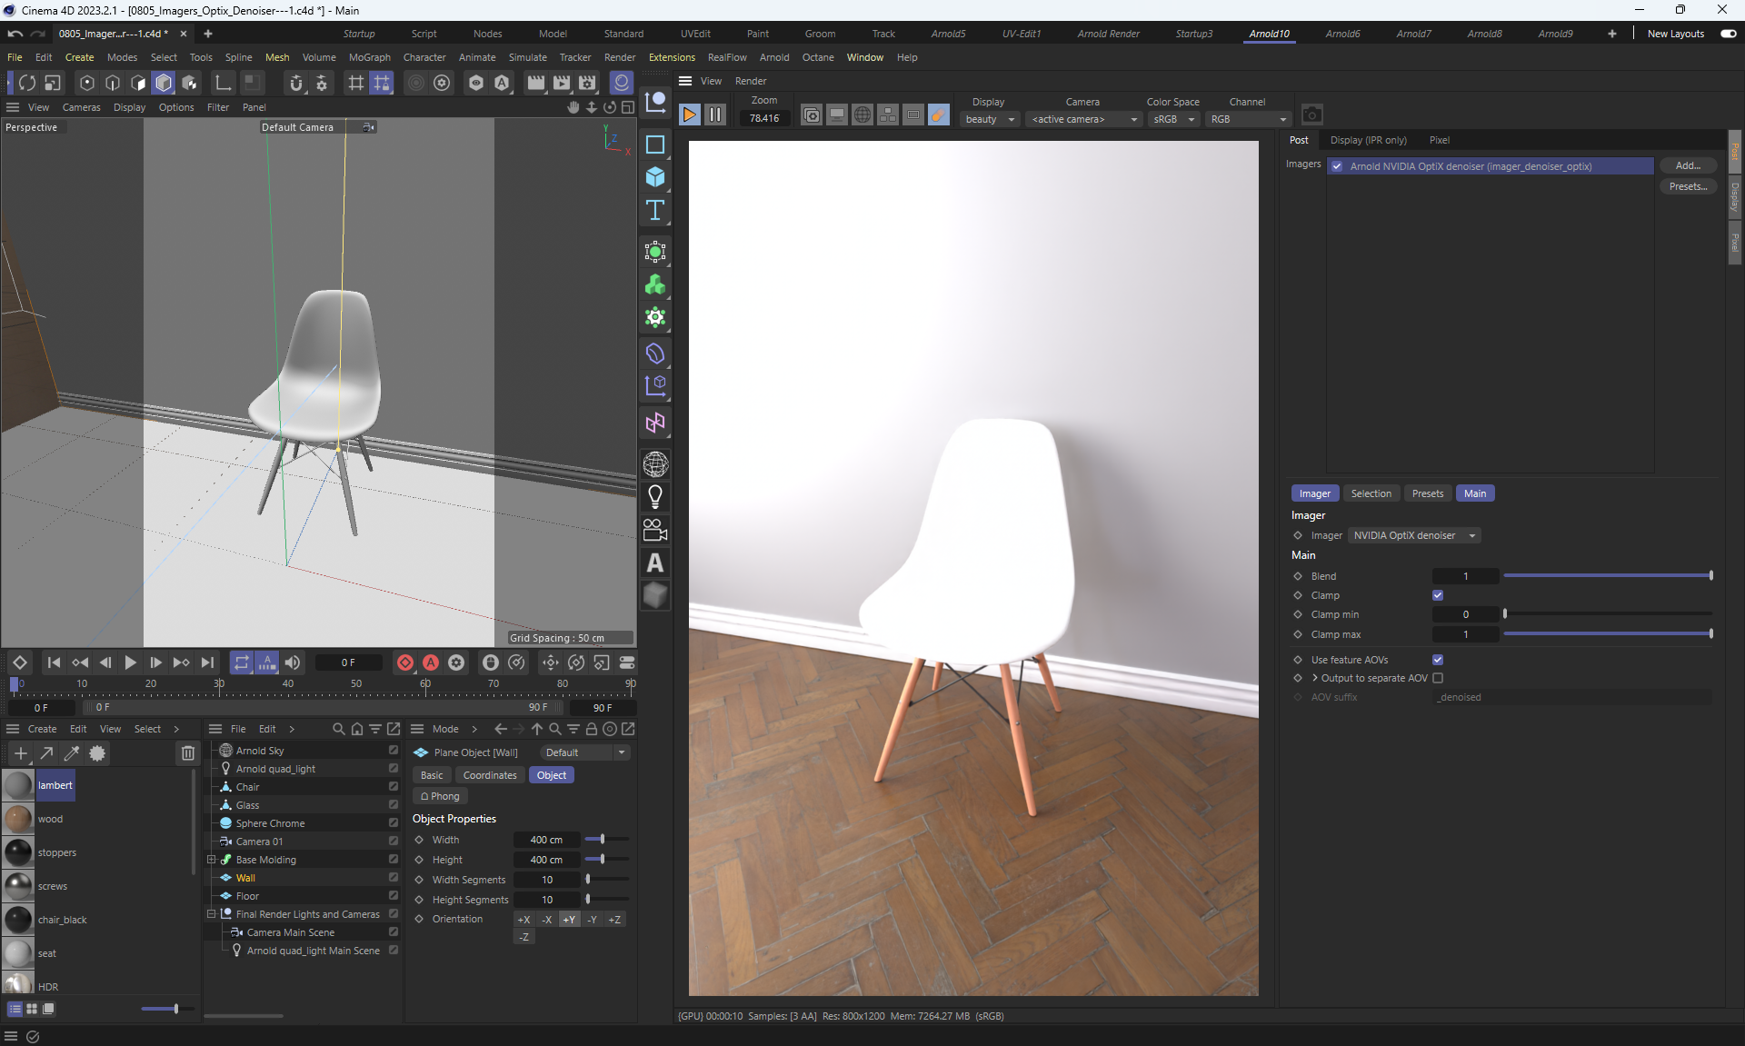Pause the IPR render

(x=715, y=115)
